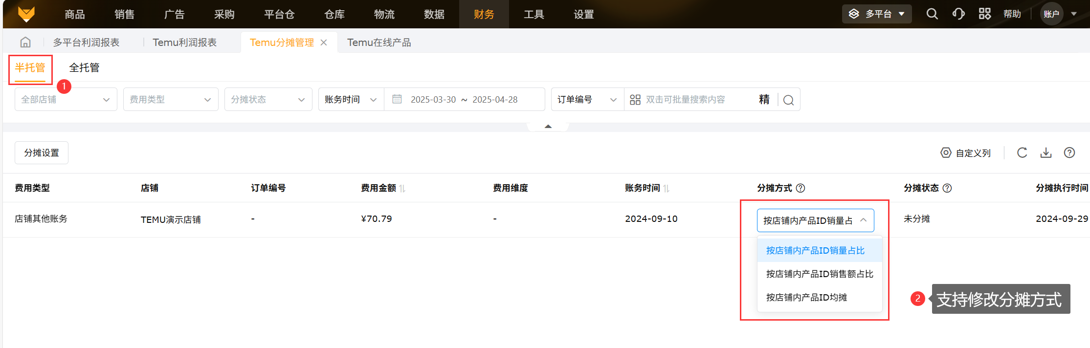Click help icon next to 分摊方式 header
The width and height of the screenshot is (1090, 348).
801,188
